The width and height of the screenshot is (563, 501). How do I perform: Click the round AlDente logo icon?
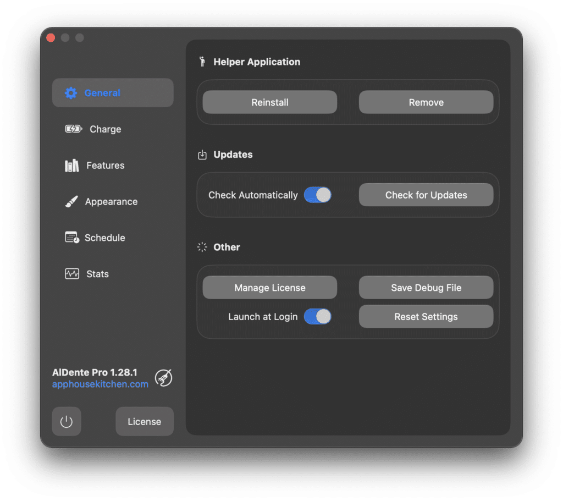[163, 378]
